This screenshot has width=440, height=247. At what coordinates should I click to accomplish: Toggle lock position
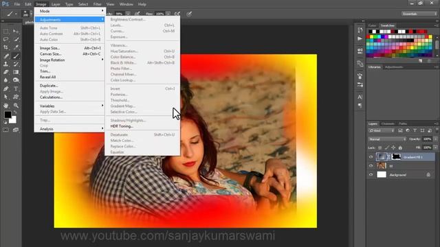[x=393, y=148]
